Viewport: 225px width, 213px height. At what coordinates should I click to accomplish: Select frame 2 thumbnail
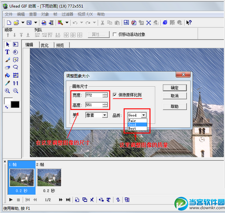(x=49, y=178)
